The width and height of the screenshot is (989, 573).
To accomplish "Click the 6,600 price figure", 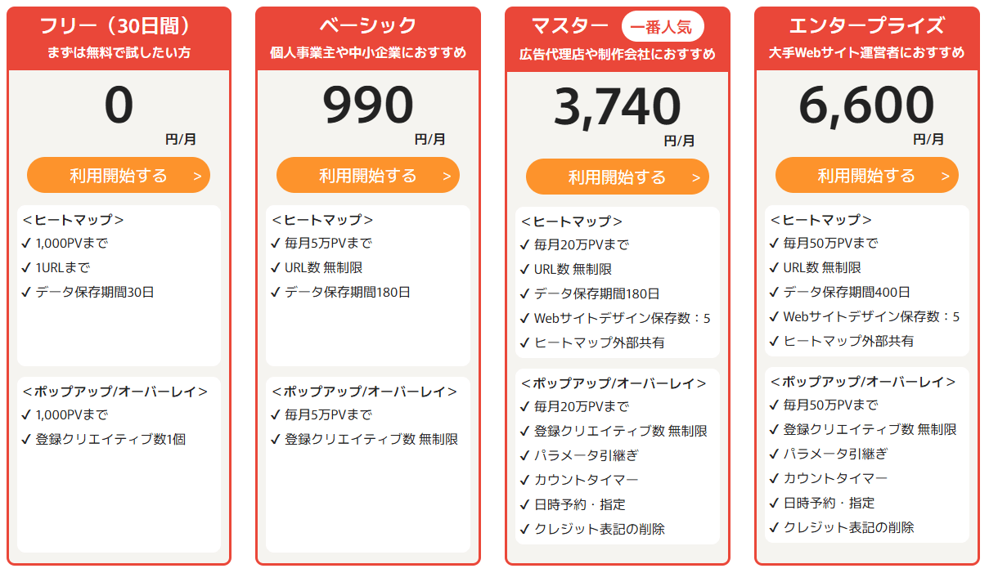I will point(866,105).
